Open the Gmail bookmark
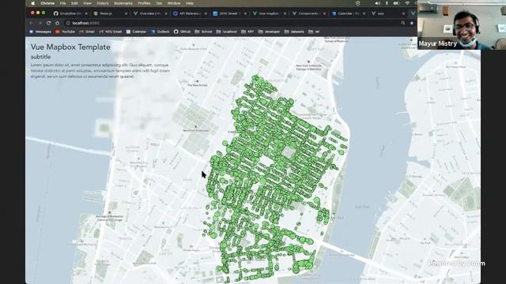The image size is (506, 284). pyautogui.click(x=87, y=32)
